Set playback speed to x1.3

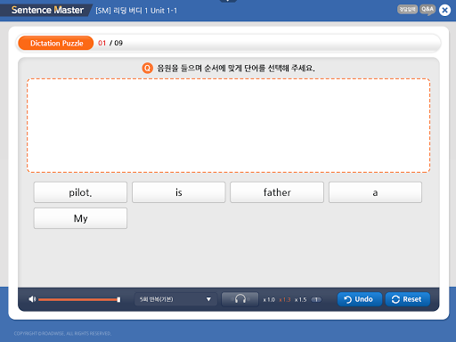pos(285,300)
